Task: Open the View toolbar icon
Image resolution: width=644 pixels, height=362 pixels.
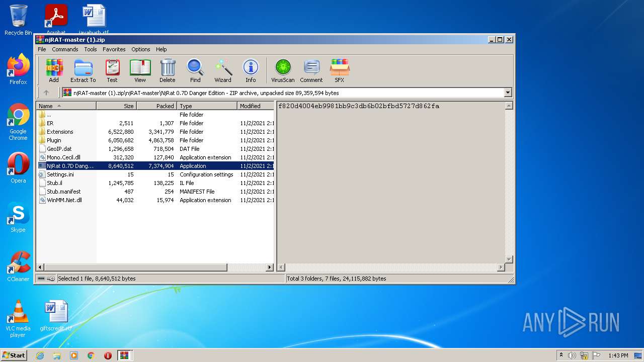Action: click(140, 70)
